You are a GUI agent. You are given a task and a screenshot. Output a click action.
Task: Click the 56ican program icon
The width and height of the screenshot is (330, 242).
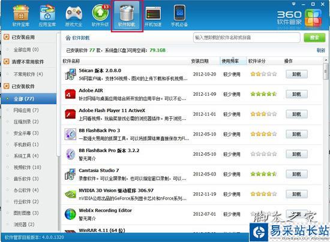click(x=70, y=74)
